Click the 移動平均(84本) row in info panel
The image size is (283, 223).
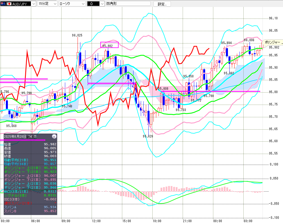click(30, 164)
